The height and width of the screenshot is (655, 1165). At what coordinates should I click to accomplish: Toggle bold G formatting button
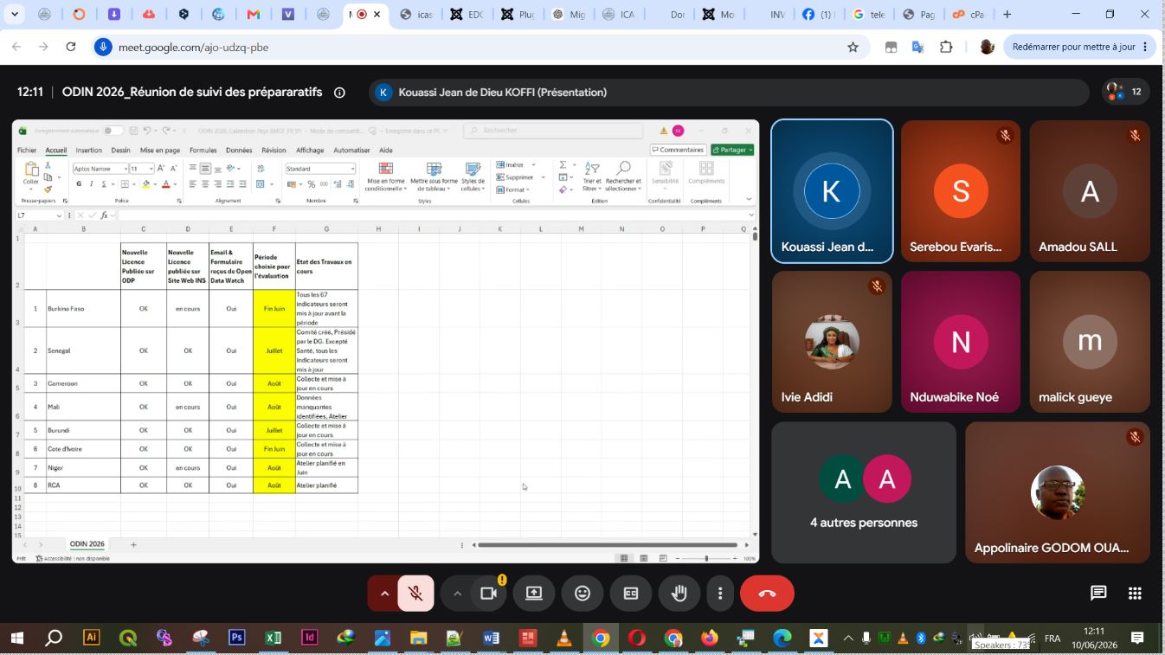79,184
